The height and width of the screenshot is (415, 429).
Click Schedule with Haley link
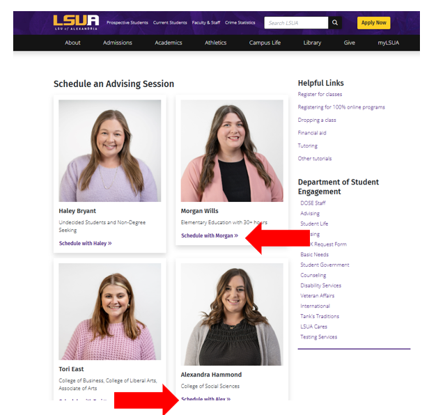coord(86,243)
